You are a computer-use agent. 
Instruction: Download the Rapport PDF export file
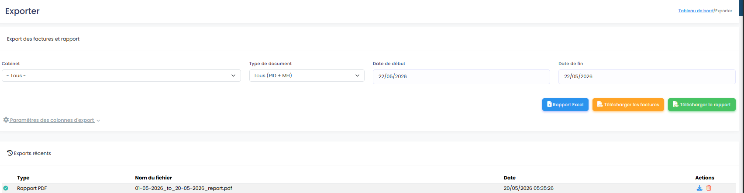pyautogui.click(x=699, y=188)
